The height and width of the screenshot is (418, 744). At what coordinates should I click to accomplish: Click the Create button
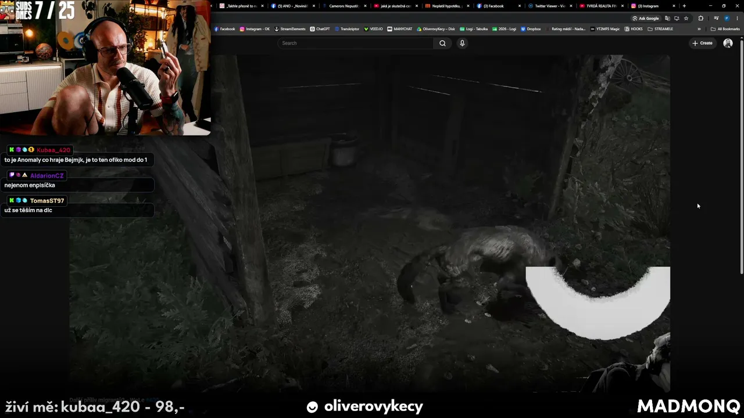coord(702,43)
